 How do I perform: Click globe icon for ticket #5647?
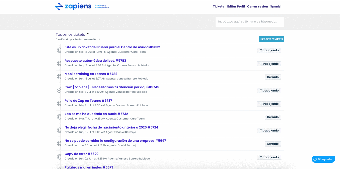(x=59, y=143)
